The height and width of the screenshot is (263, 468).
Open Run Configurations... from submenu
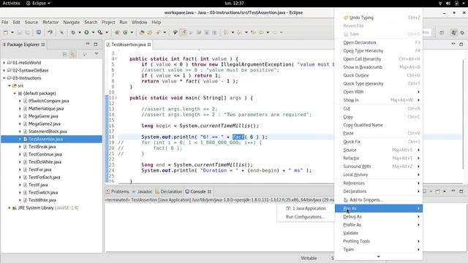pos(304,217)
